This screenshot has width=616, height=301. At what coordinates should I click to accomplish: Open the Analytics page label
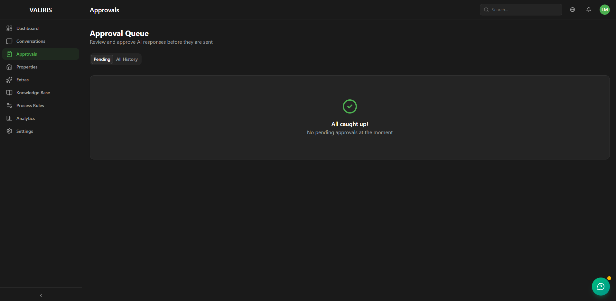[x=26, y=118]
